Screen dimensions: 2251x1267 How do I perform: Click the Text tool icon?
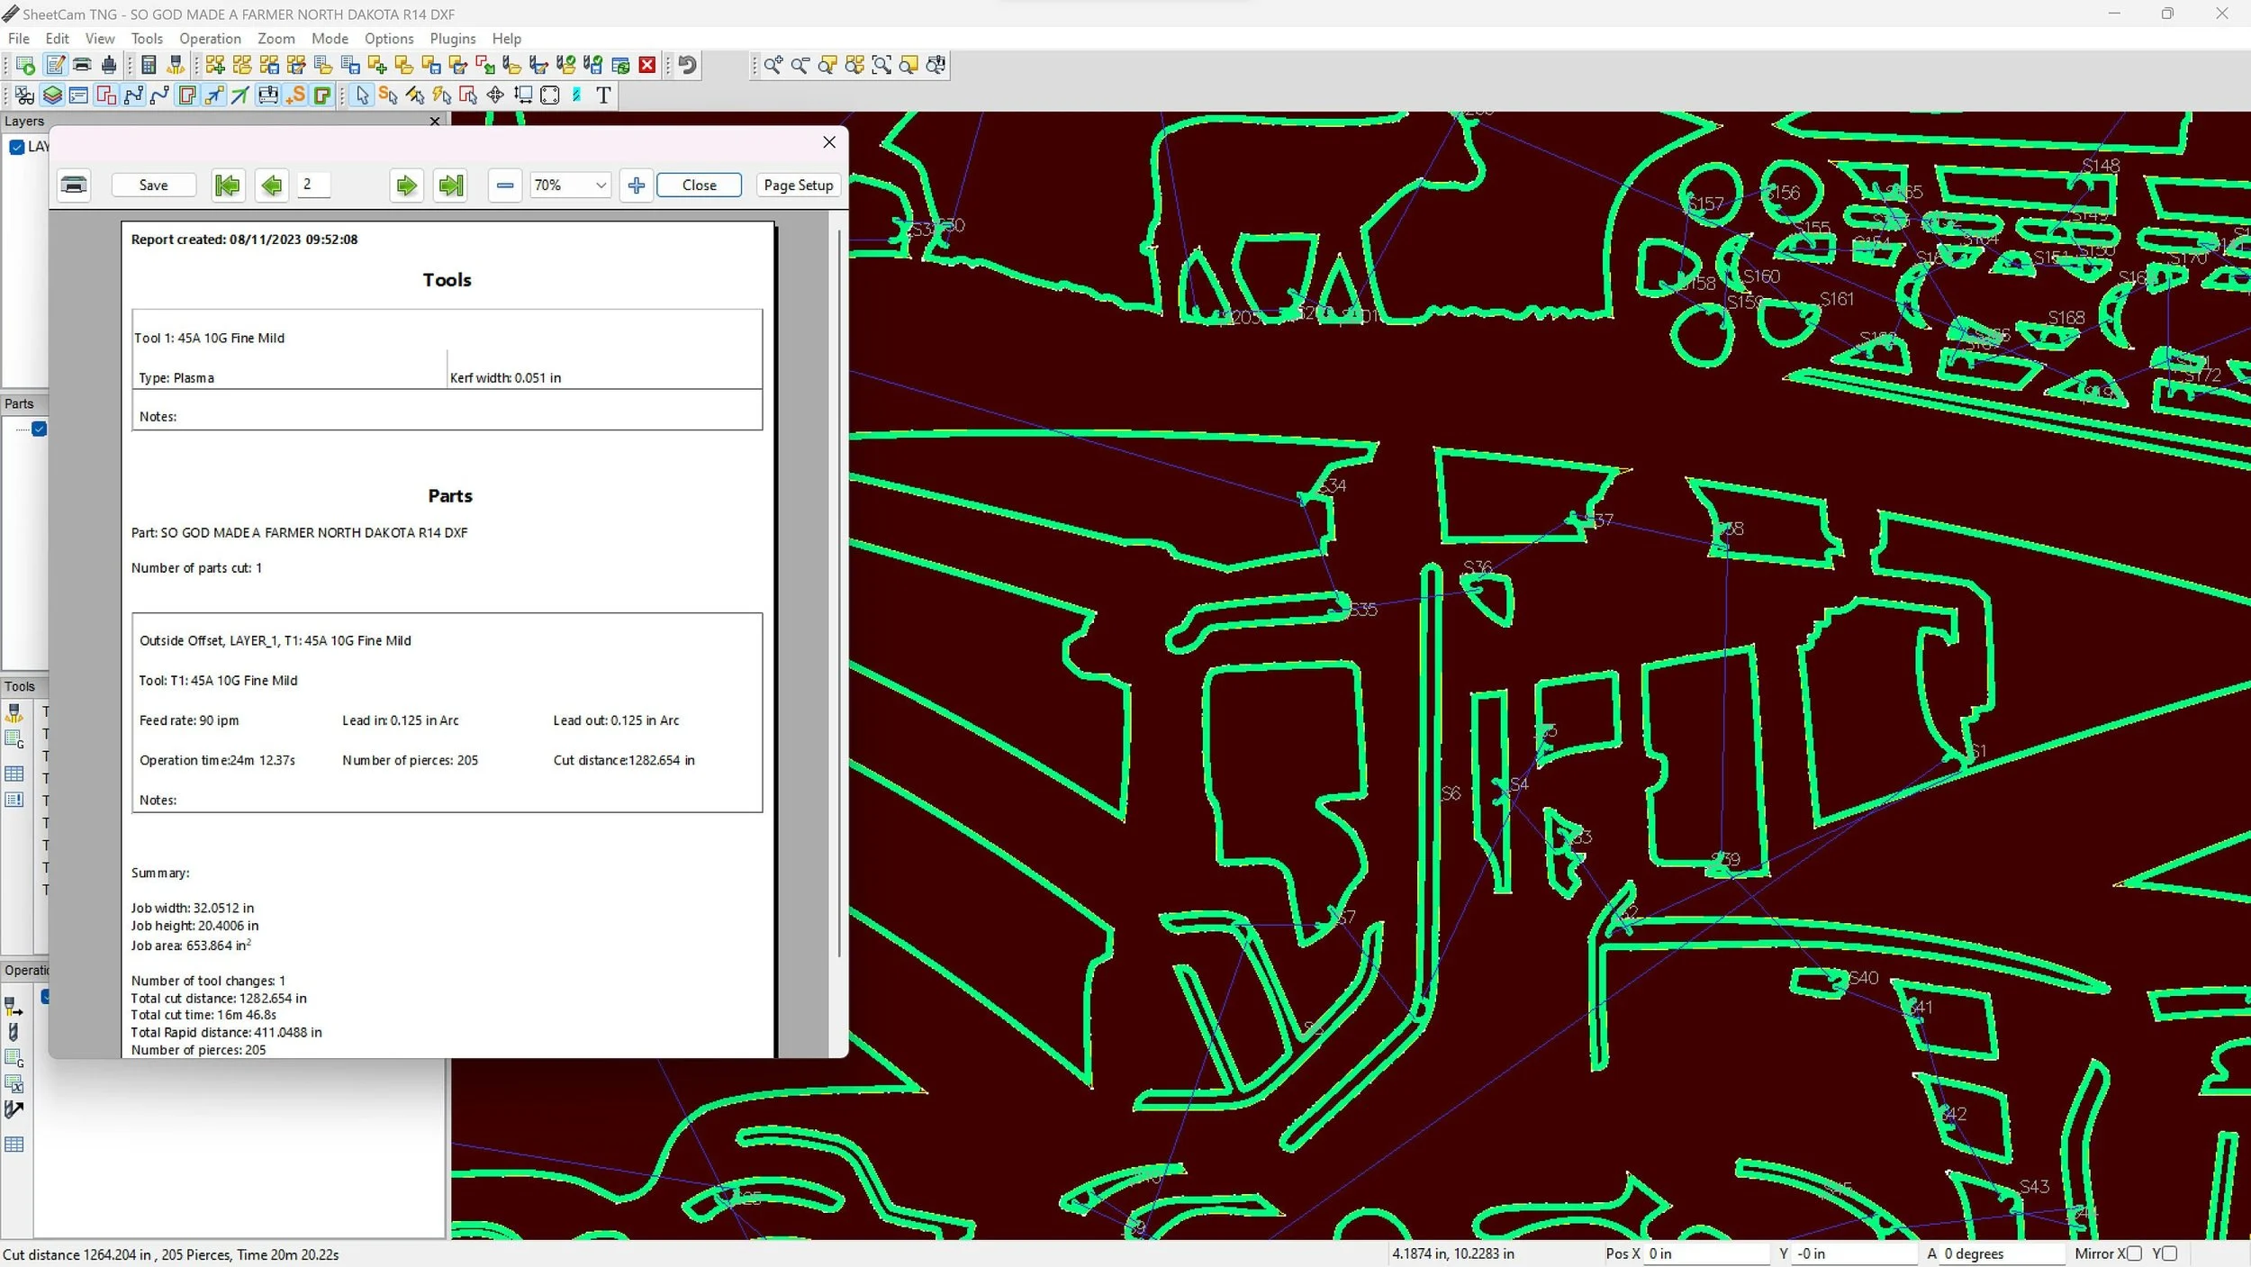coord(603,95)
